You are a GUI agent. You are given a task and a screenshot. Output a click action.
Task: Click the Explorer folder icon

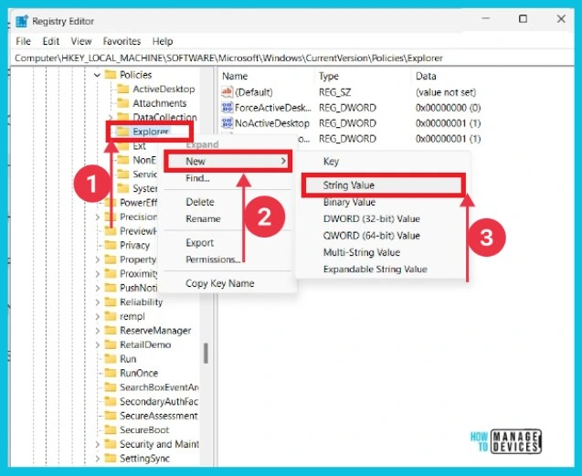[x=122, y=131]
